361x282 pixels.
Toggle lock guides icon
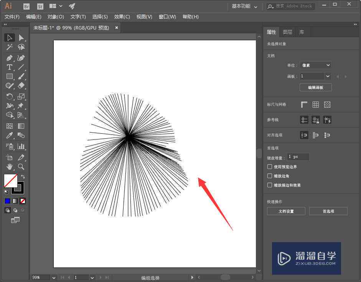316,120
